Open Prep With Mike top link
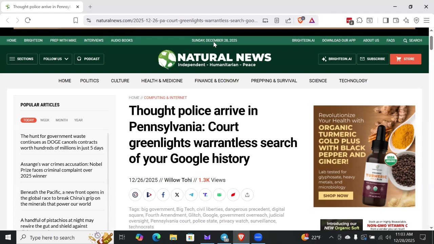The height and width of the screenshot is (244, 434). point(63,40)
